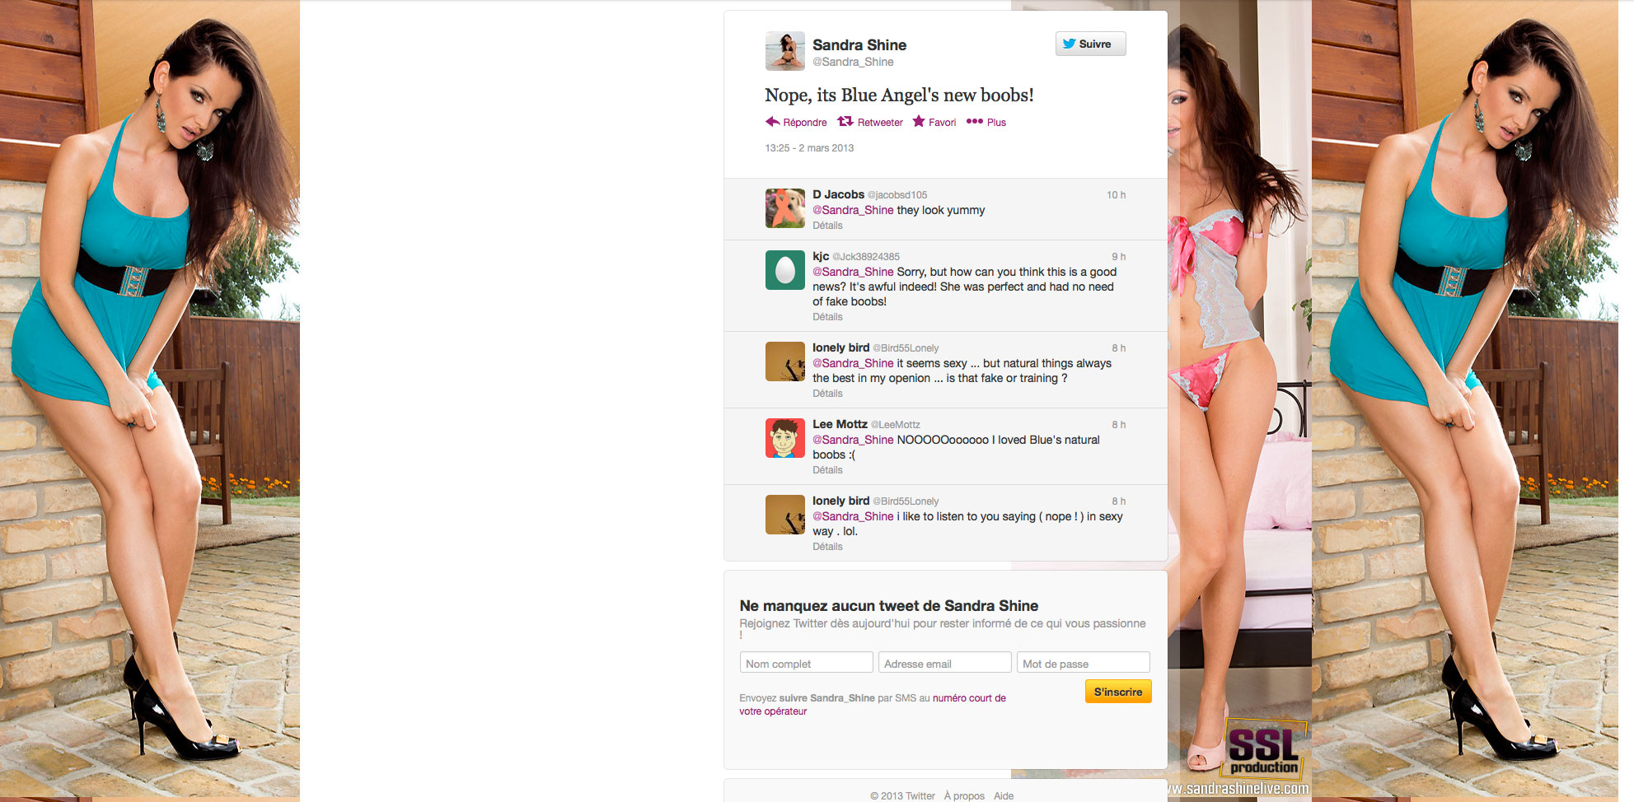Click first lonely bird avatar
The height and width of the screenshot is (802, 1634).
point(784,361)
